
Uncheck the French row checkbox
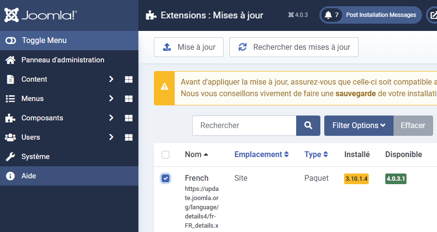pyautogui.click(x=166, y=178)
